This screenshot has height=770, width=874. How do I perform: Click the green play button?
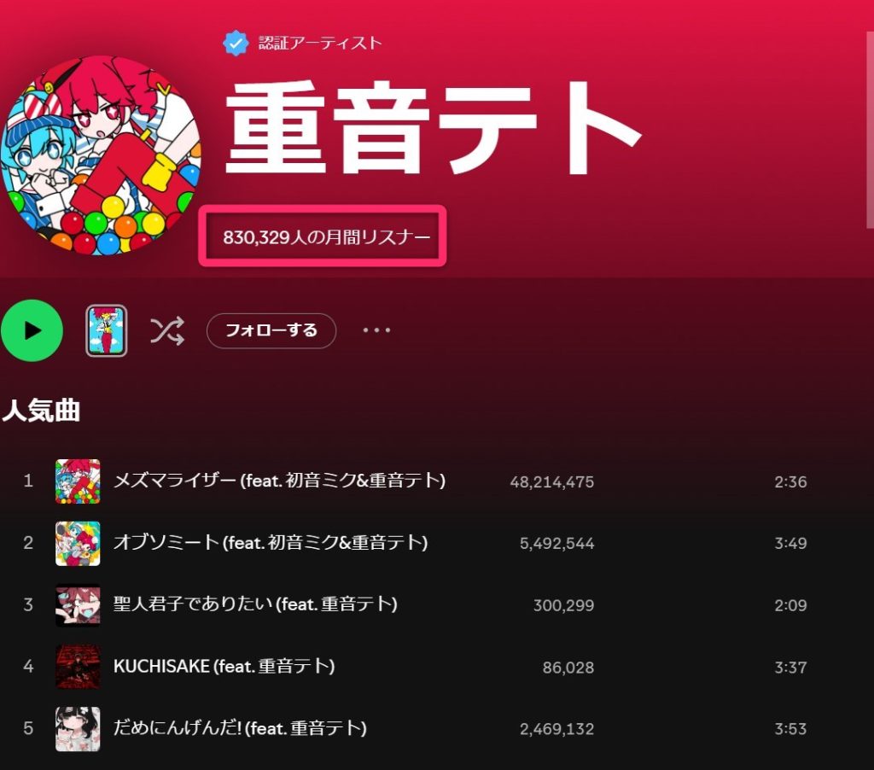pos(32,330)
